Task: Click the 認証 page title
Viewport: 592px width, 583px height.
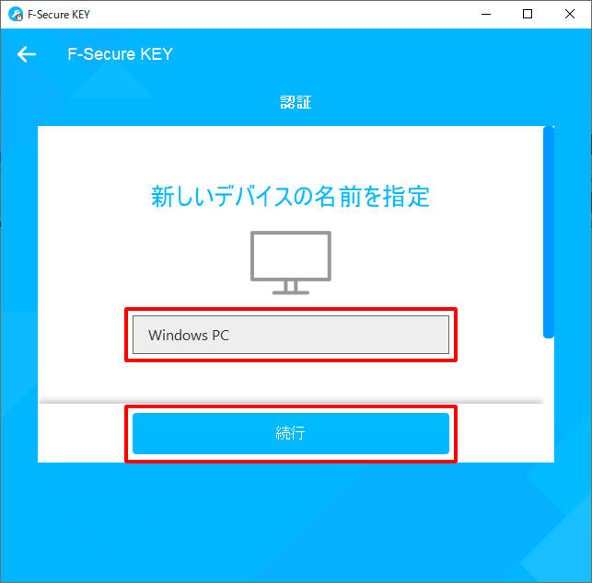Action: [x=296, y=102]
